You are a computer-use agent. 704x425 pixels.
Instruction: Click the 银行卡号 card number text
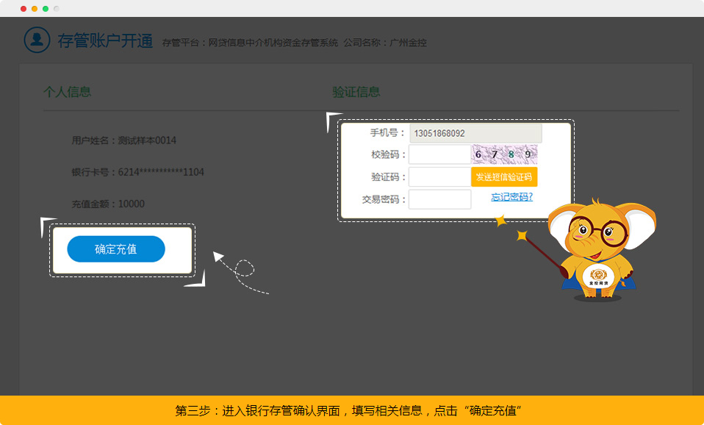137,172
